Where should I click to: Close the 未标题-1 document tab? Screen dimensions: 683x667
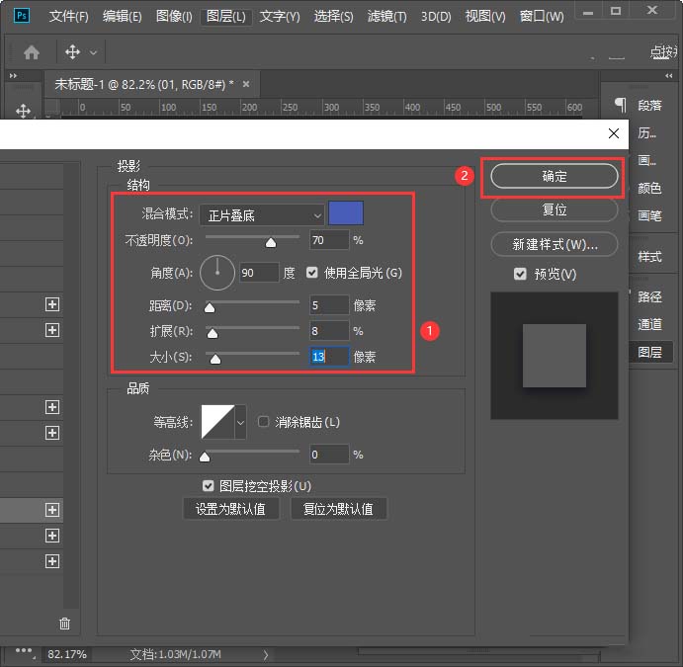click(x=246, y=84)
